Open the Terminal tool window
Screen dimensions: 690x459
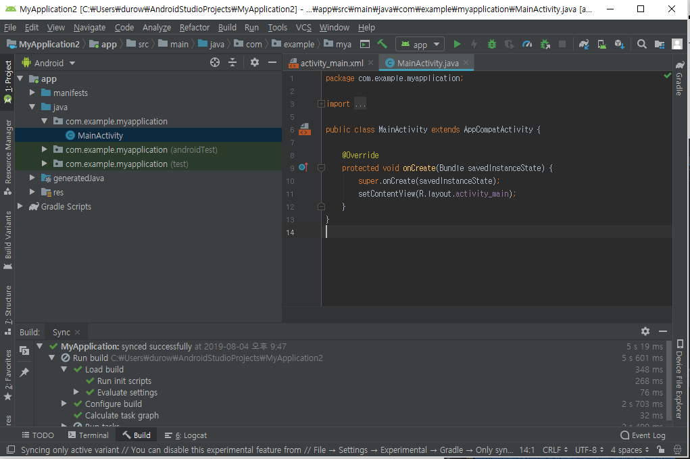tap(89, 435)
